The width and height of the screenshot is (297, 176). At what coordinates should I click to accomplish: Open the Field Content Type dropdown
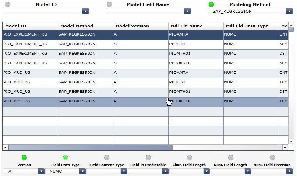124,171
